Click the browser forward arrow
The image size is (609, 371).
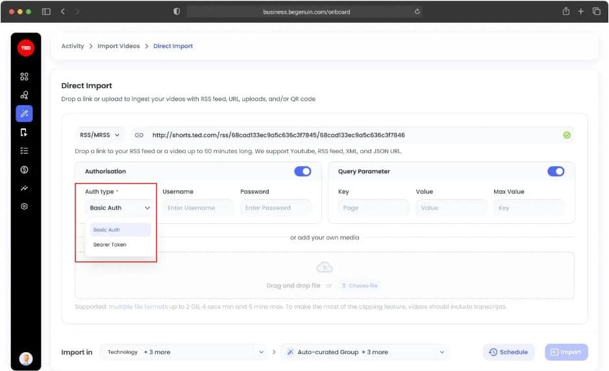coord(77,12)
